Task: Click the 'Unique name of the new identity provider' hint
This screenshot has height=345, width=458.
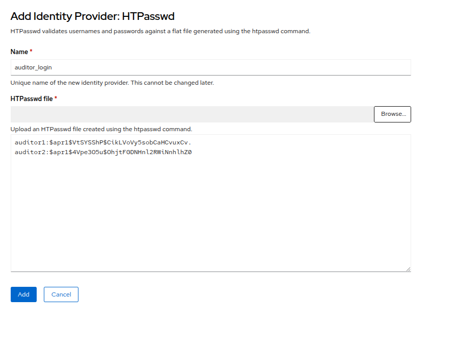Action: (112, 83)
